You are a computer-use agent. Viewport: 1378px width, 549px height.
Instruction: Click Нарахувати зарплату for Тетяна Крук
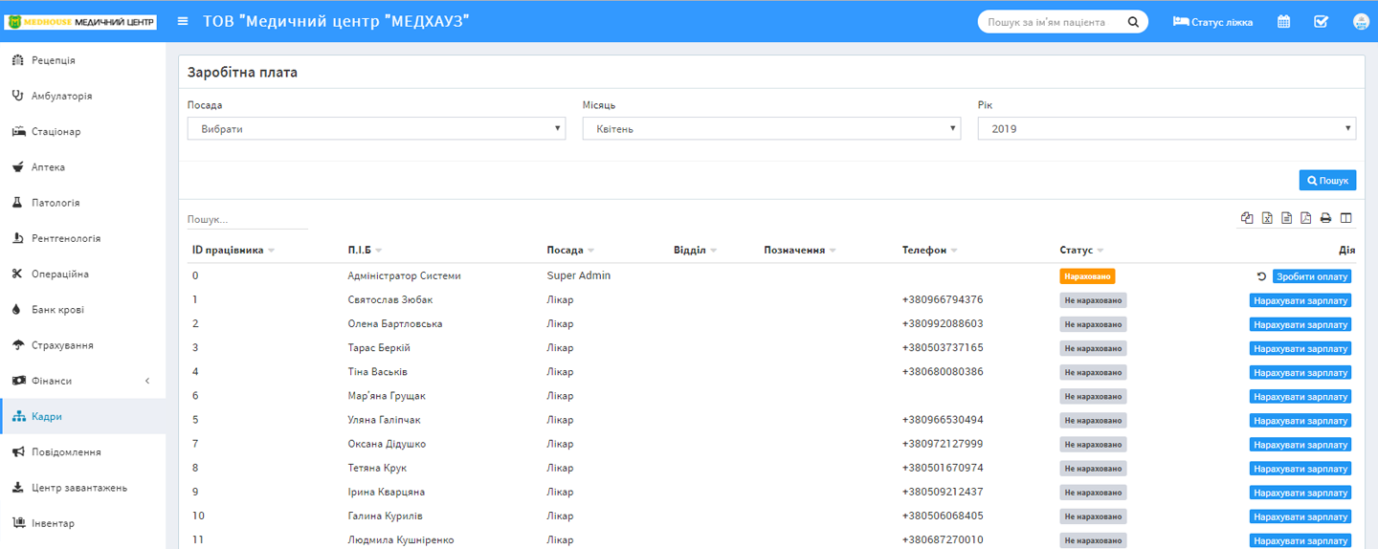pos(1300,468)
